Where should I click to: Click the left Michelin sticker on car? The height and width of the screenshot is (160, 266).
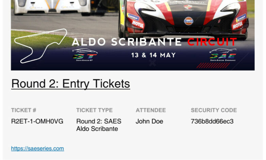133,16
